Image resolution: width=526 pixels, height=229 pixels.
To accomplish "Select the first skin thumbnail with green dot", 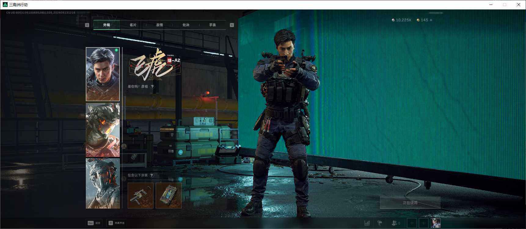I will click(x=103, y=74).
